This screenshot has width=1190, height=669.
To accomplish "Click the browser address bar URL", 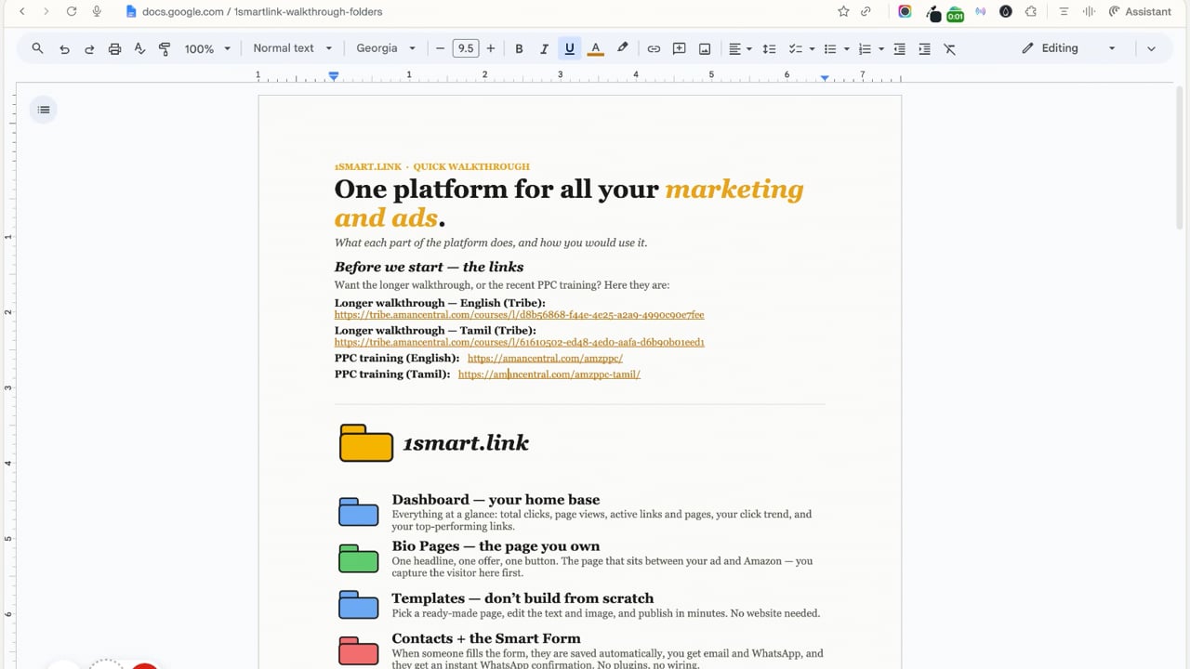I will pos(262,11).
